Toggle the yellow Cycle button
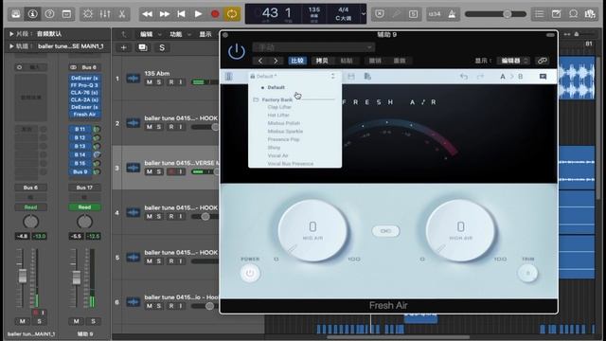606x341 pixels. point(232,14)
